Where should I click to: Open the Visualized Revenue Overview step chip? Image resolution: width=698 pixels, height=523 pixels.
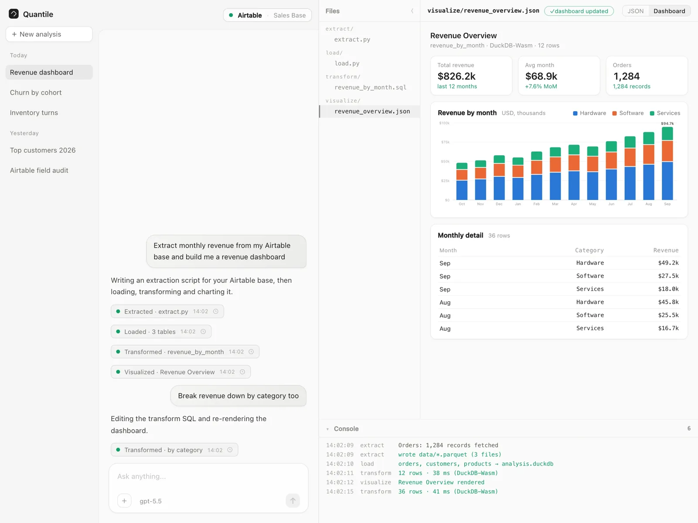(x=181, y=372)
